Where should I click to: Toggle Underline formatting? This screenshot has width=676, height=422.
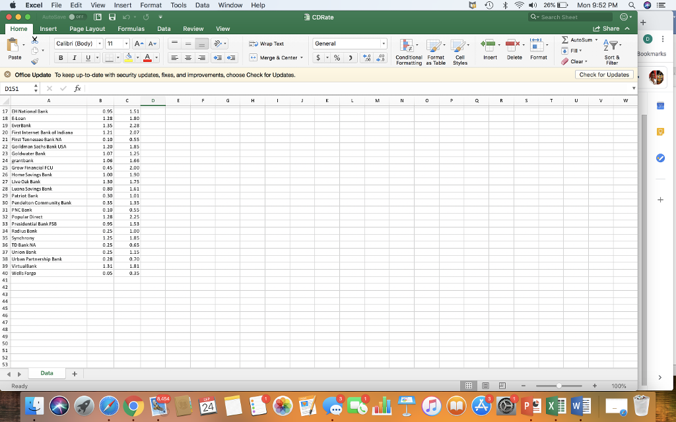pyautogui.click(x=88, y=58)
